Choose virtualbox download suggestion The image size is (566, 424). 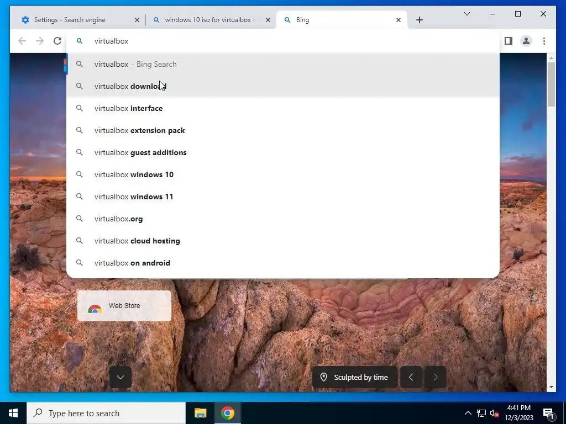[283, 86]
